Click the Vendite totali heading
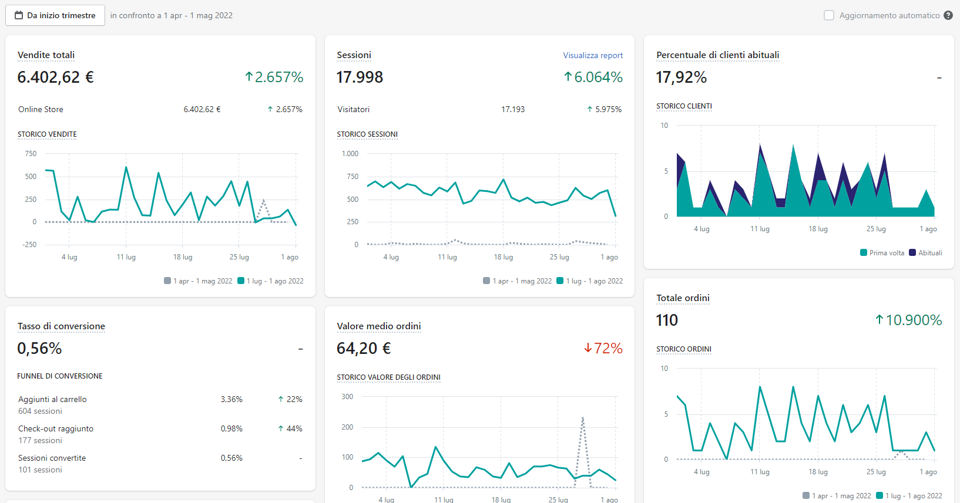Viewport: 960px width, 503px height. 46,55
